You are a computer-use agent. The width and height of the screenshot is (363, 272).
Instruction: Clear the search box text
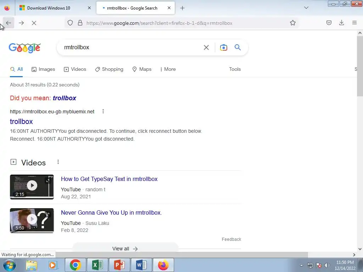pos(206,47)
